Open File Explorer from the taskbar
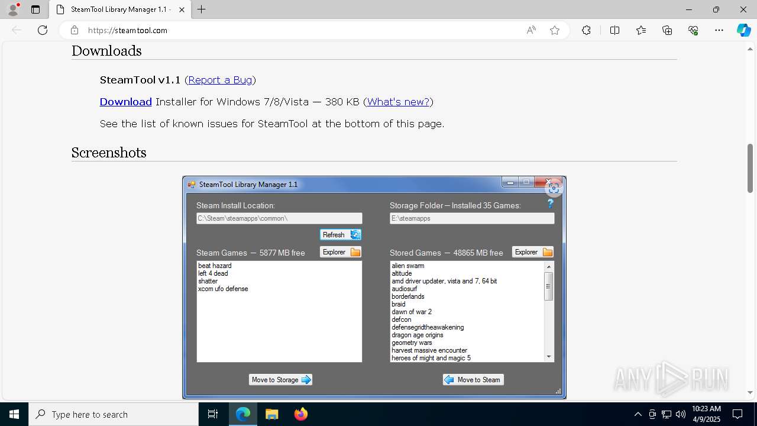Image resolution: width=757 pixels, height=426 pixels. point(271,414)
